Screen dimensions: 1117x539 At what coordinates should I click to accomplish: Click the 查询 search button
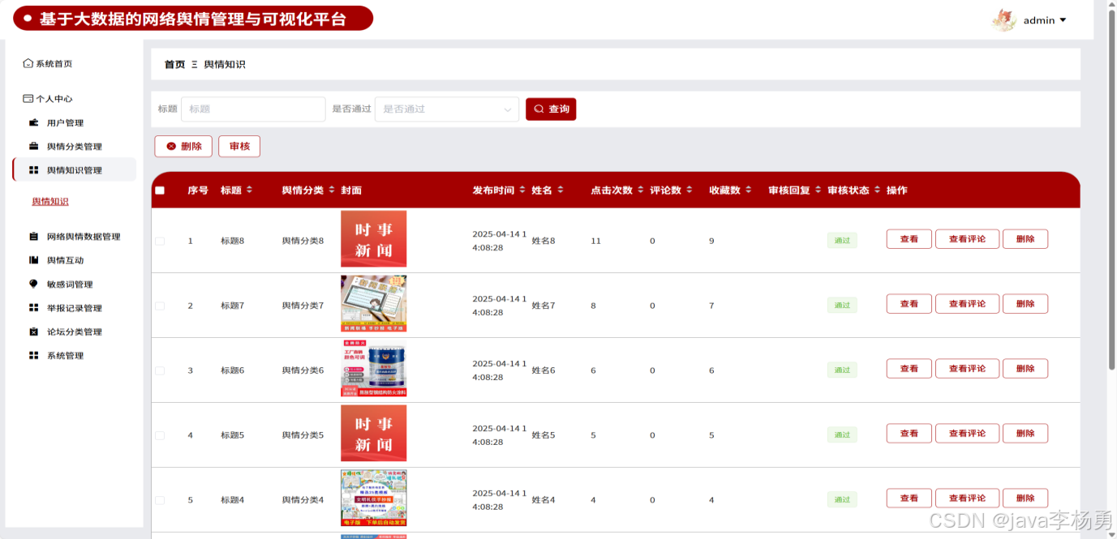coord(551,109)
